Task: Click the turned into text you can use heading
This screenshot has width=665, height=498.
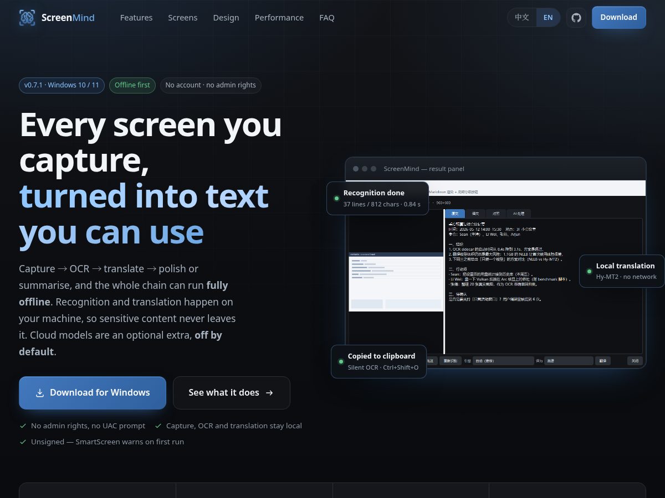Action: coord(144,214)
